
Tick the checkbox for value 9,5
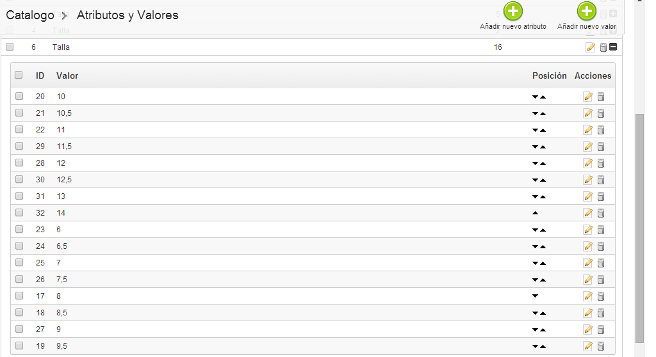[19, 346]
